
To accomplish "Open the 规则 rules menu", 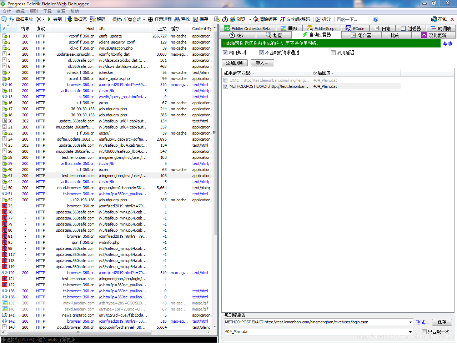I will (x=34, y=11).
